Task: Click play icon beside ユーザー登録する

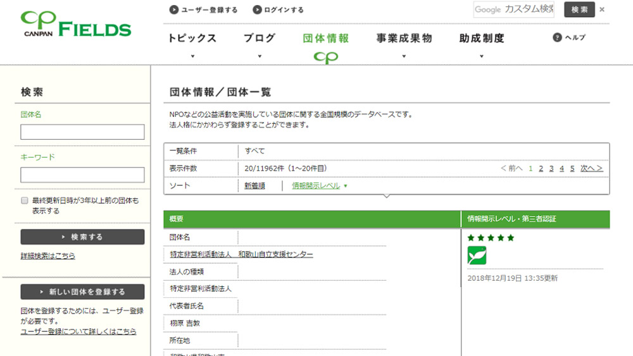Action: pos(174,9)
